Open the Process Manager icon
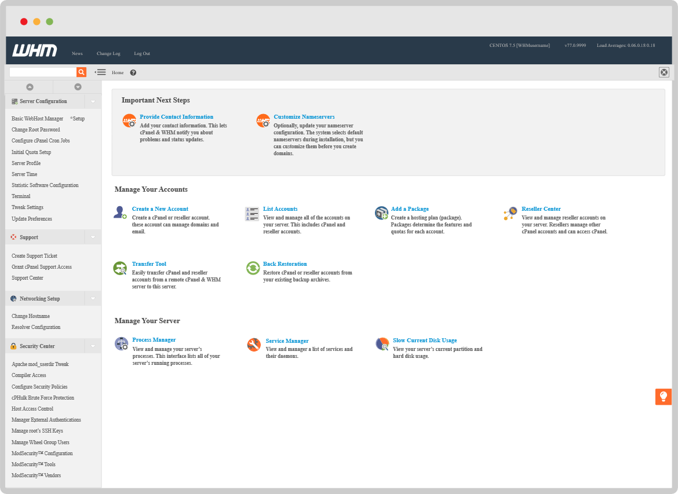The width and height of the screenshot is (678, 494). coord(121,344)
